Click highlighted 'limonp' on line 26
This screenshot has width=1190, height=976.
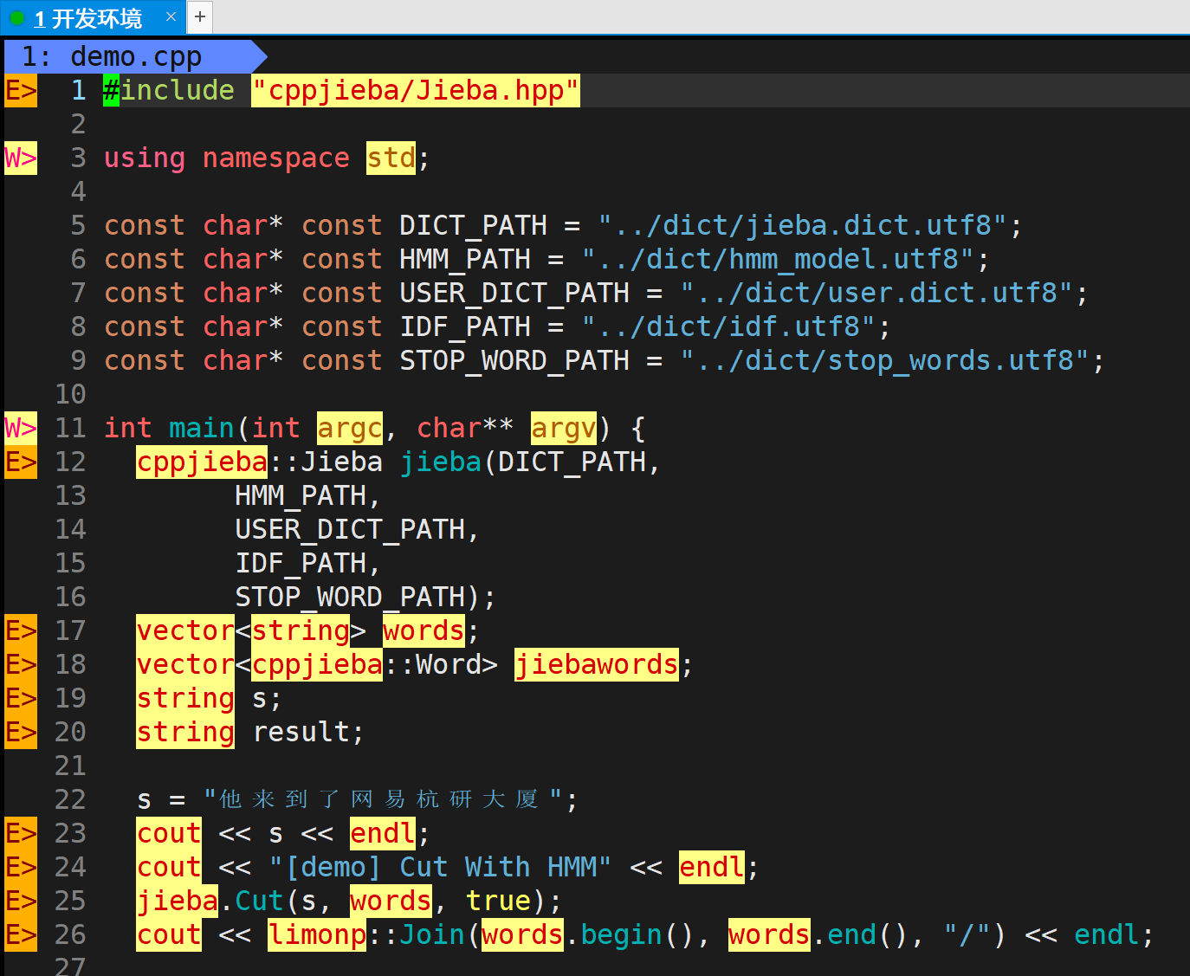(x=317, y=934)
